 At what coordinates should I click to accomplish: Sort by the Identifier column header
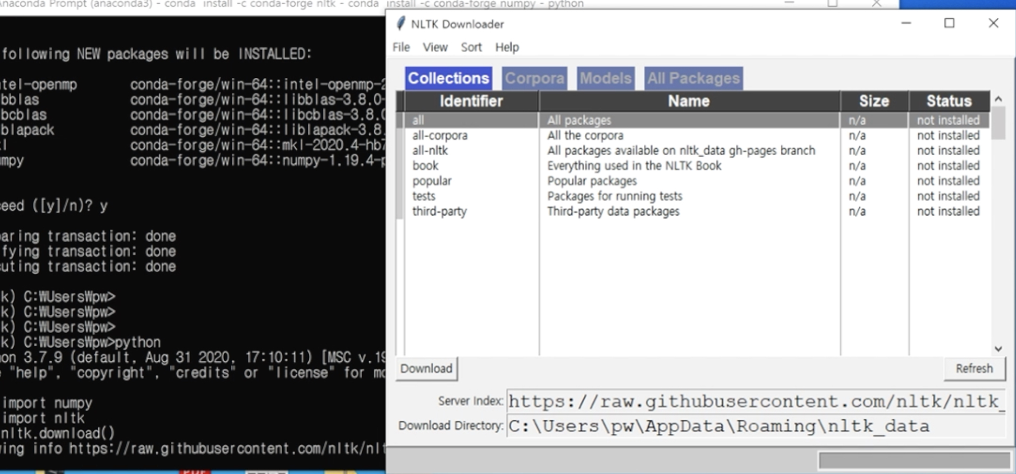[471, 101]
